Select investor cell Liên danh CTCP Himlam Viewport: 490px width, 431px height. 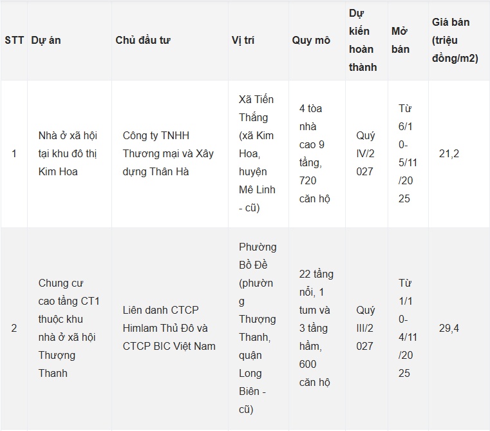point(169,328)
